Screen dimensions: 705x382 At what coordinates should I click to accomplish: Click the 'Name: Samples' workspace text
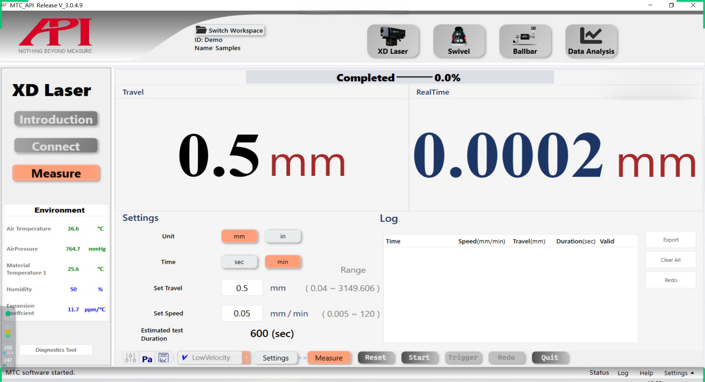click(217, 48)
